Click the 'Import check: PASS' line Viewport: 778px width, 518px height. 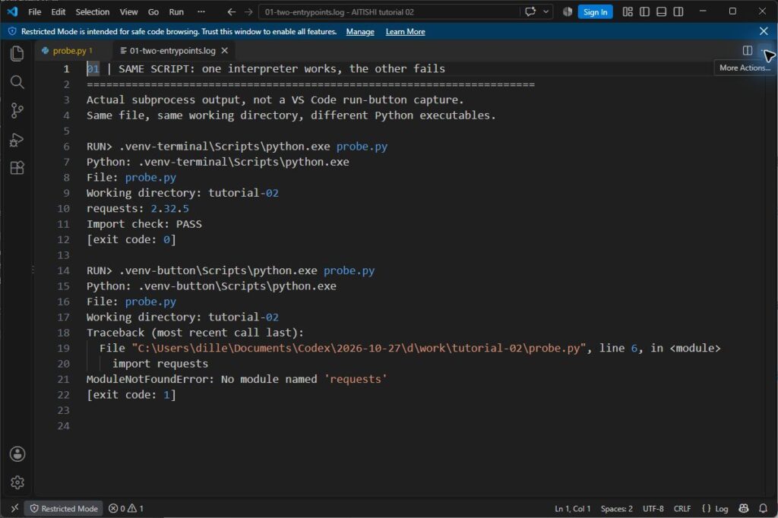[144, 224]
